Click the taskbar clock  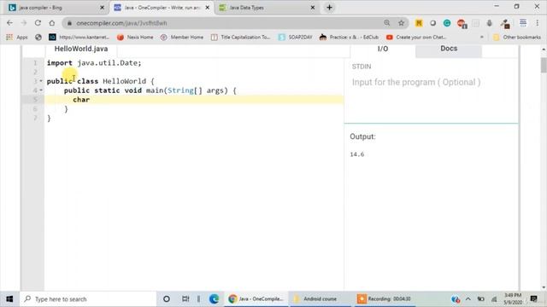(513, 299)
